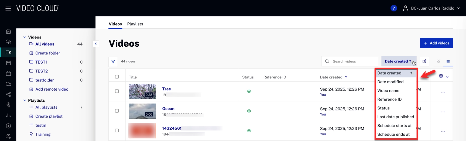466x141 pixels.
Task: Click the blue help question mark icon
Action: coord(393,8)
